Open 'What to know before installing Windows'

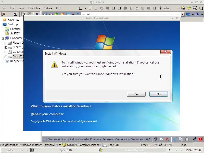click(61, 106)
